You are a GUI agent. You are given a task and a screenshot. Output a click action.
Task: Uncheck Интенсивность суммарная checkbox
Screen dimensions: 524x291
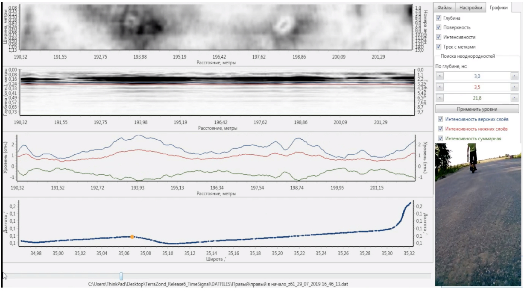point(440,138)
